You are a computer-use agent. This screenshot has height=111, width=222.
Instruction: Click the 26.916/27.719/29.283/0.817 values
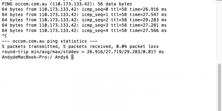tap(121, 52)
